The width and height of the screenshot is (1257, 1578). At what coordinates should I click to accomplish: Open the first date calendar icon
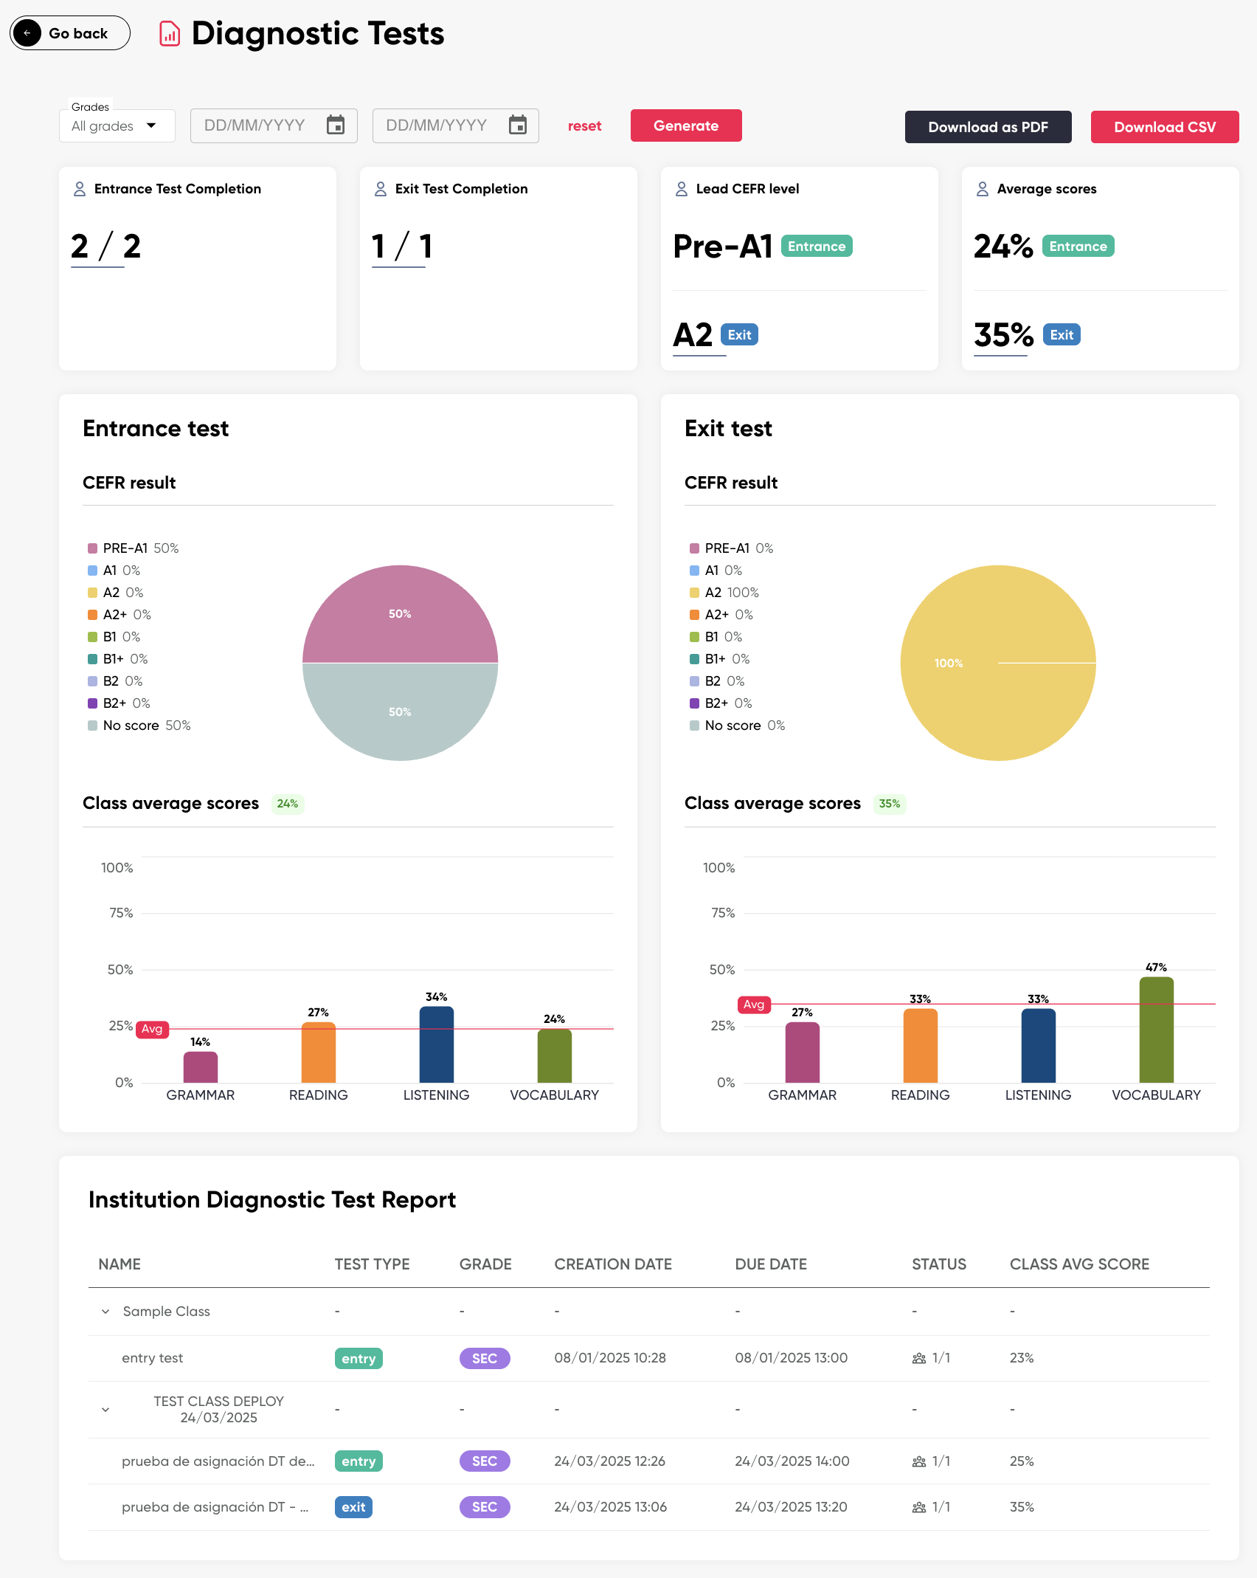click(x=336, y=125)
